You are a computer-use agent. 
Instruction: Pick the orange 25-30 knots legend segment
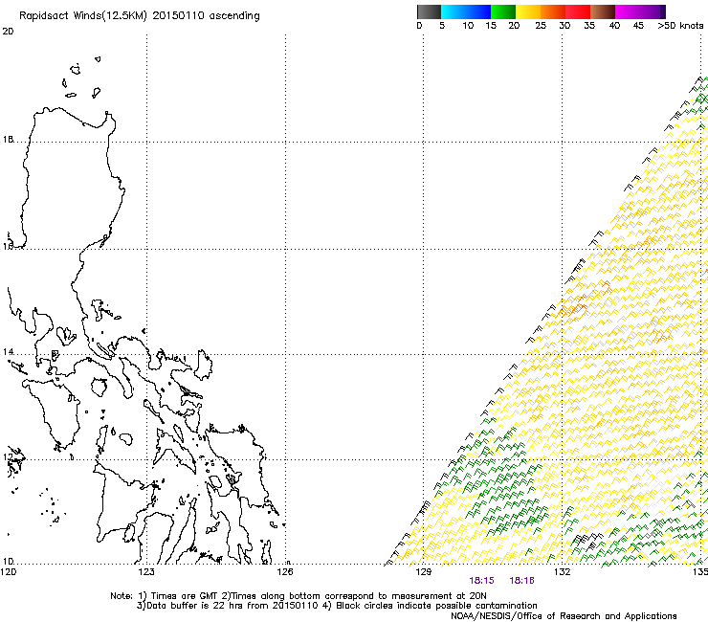(x=553, y=11)
